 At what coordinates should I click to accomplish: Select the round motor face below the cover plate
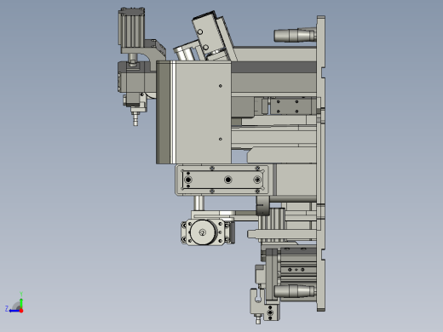click(x=203, y=232)
